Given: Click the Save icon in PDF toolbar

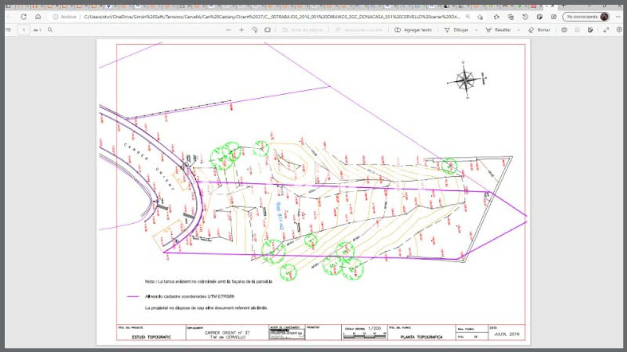Looking at the screenshot, I should pyautogui.click(x=577, y=30).
